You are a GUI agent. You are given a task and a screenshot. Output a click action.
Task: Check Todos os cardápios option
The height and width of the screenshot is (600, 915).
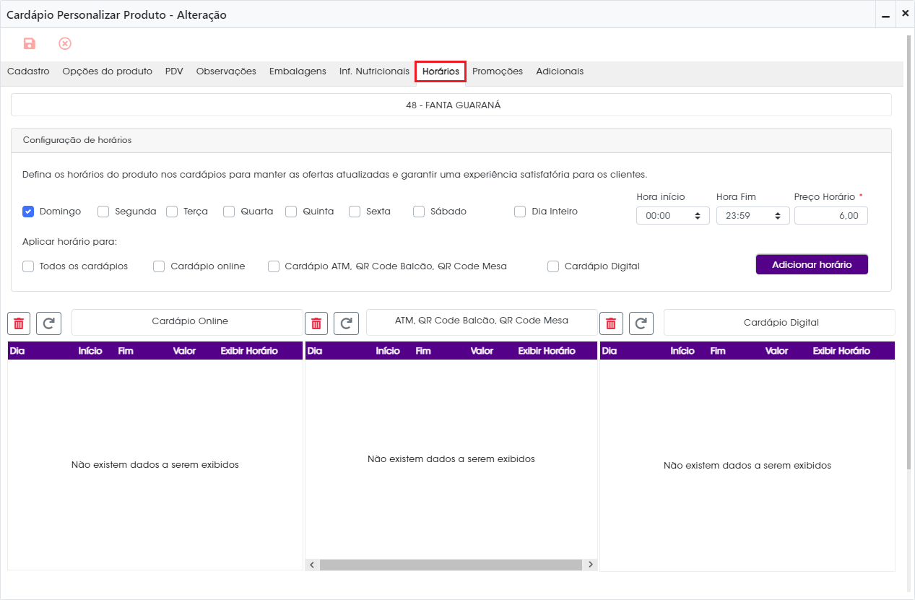28,266
